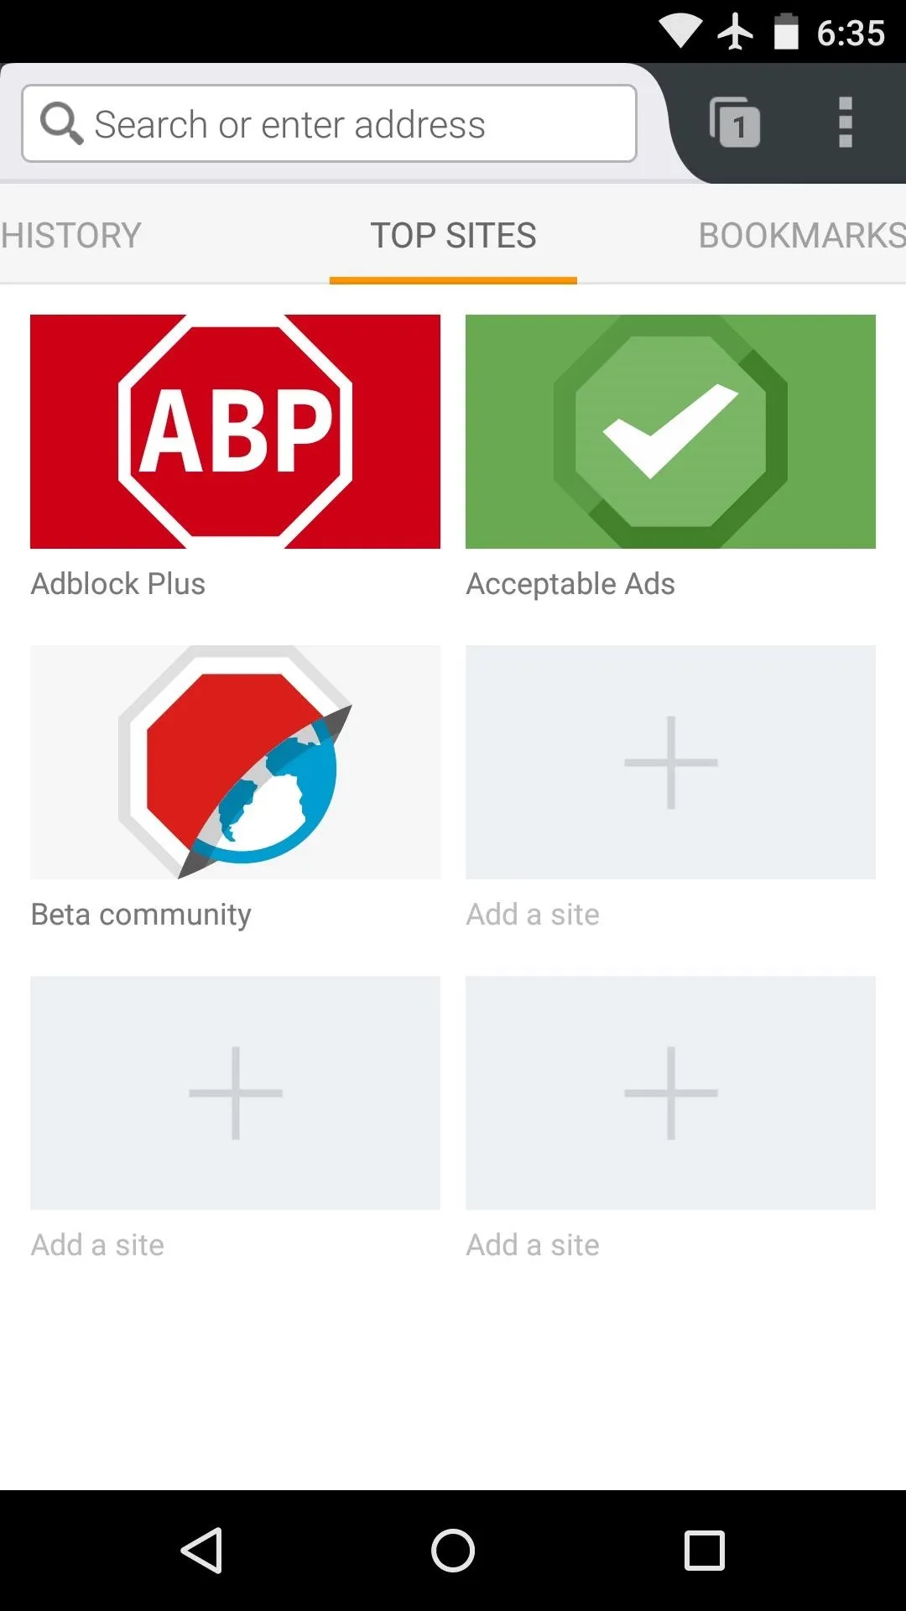Tap the plus icon beside Beta community
Screen dimensions: 906x1611
point(670,762)
